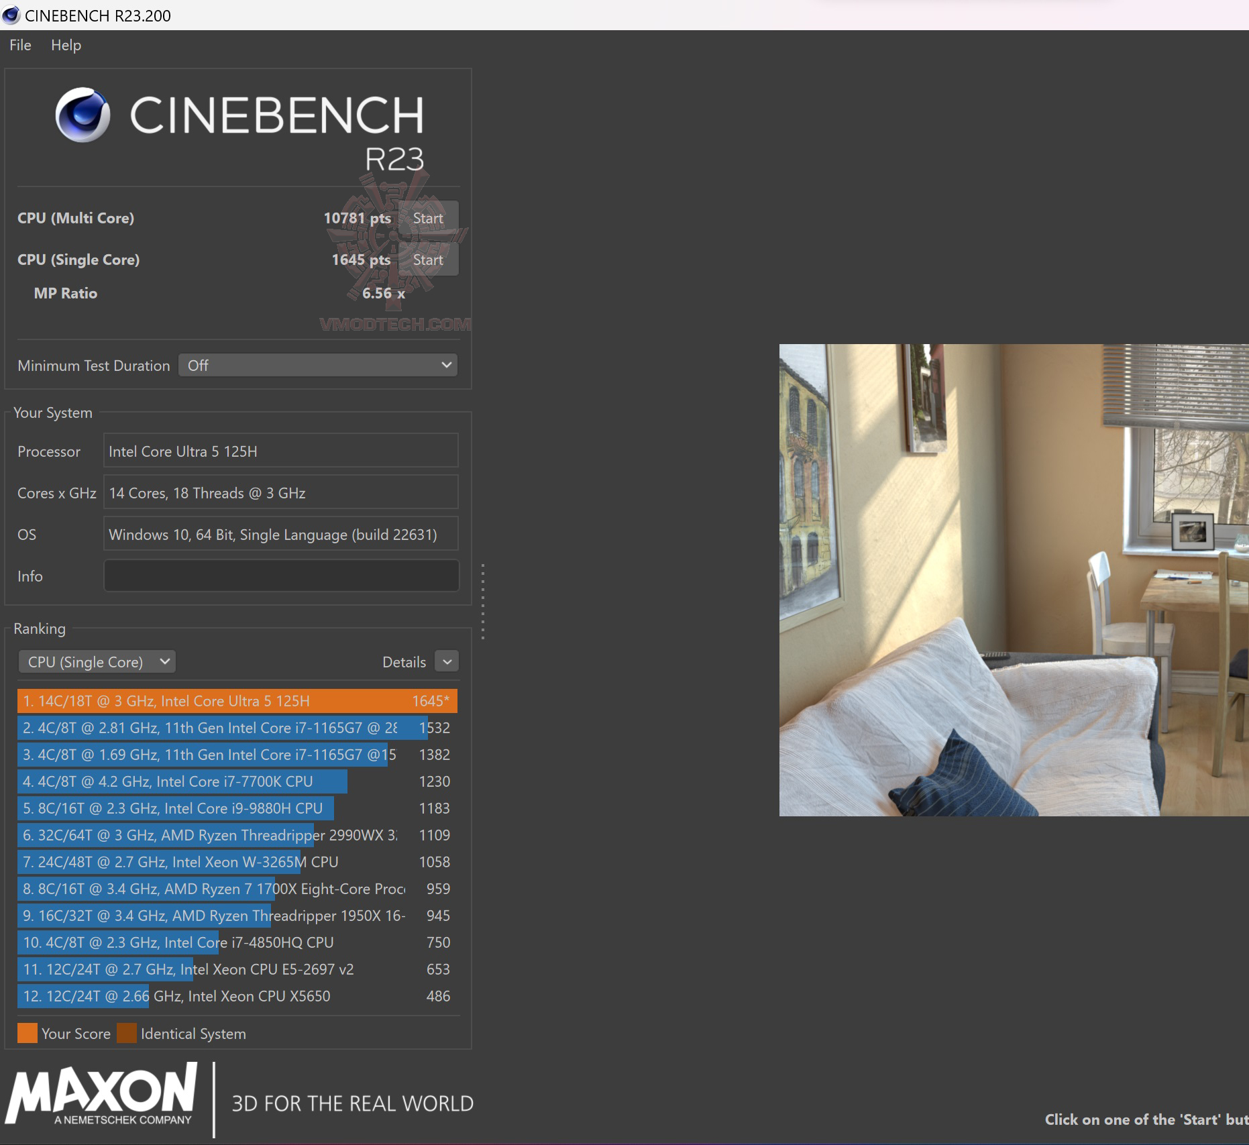Screen dimensions: 1249x1145
Task: Click the CPU (Multi Core) label
Action: click(76, 218)
